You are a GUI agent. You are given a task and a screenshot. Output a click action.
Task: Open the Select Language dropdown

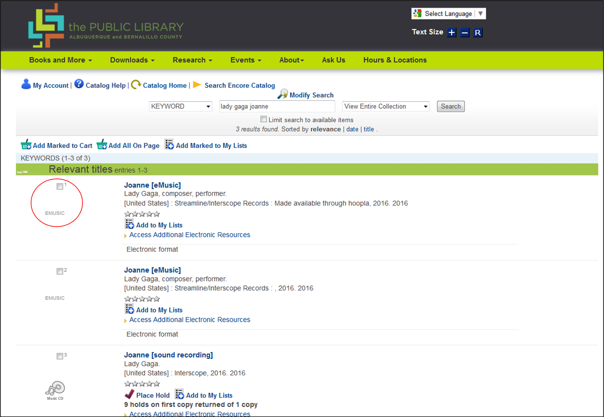point(449,13)
